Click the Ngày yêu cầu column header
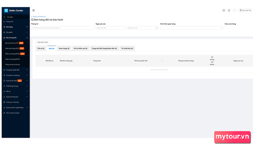The width and height of the screenshot is (253, 146). pyautogui.click(x=238, y=61)
